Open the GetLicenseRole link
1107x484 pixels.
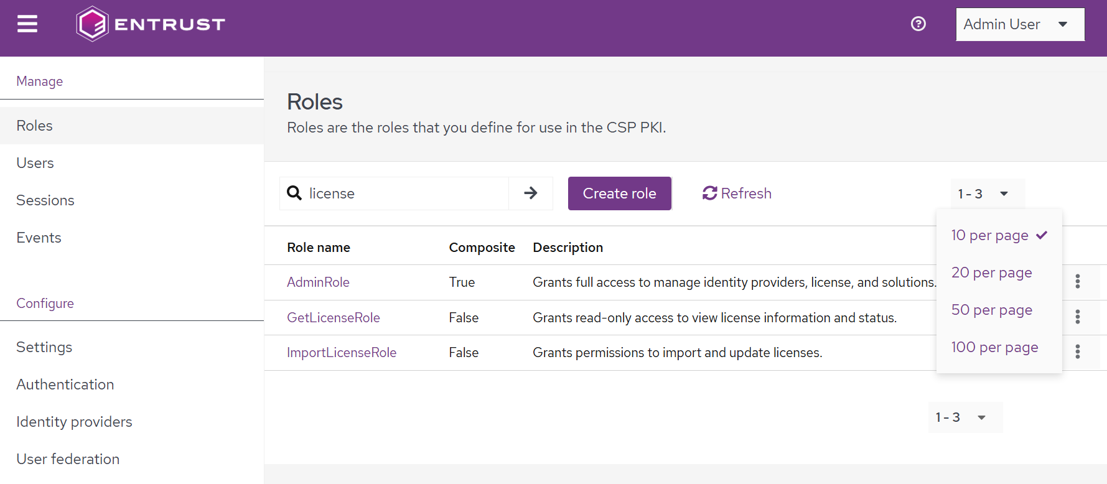point(333,318)
